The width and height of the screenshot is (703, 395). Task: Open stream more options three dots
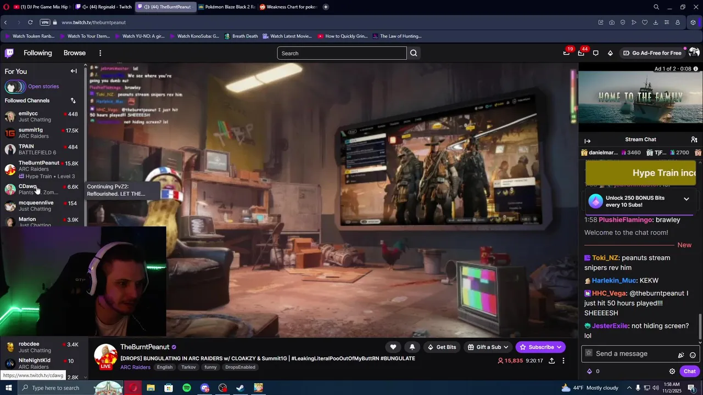coord(563,361)
